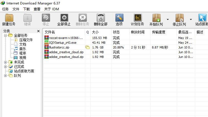Screen dimensions: 208x117
Task: Click the 2 分 51 秒 remaining time
Action: point(138,47)
